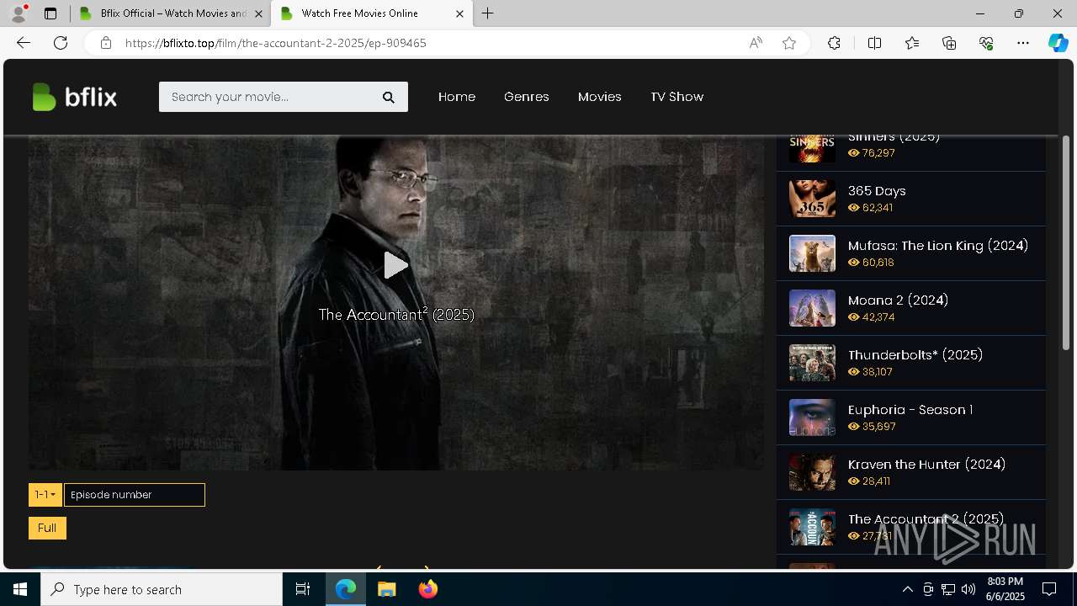Click the Kraven the Hunter thumbnail
Viewport: 1077px width, 606px height.
812,472
